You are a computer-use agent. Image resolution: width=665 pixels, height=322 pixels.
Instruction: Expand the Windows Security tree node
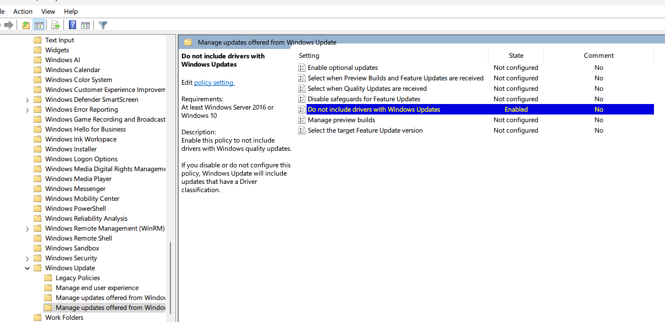pos(28,258)
